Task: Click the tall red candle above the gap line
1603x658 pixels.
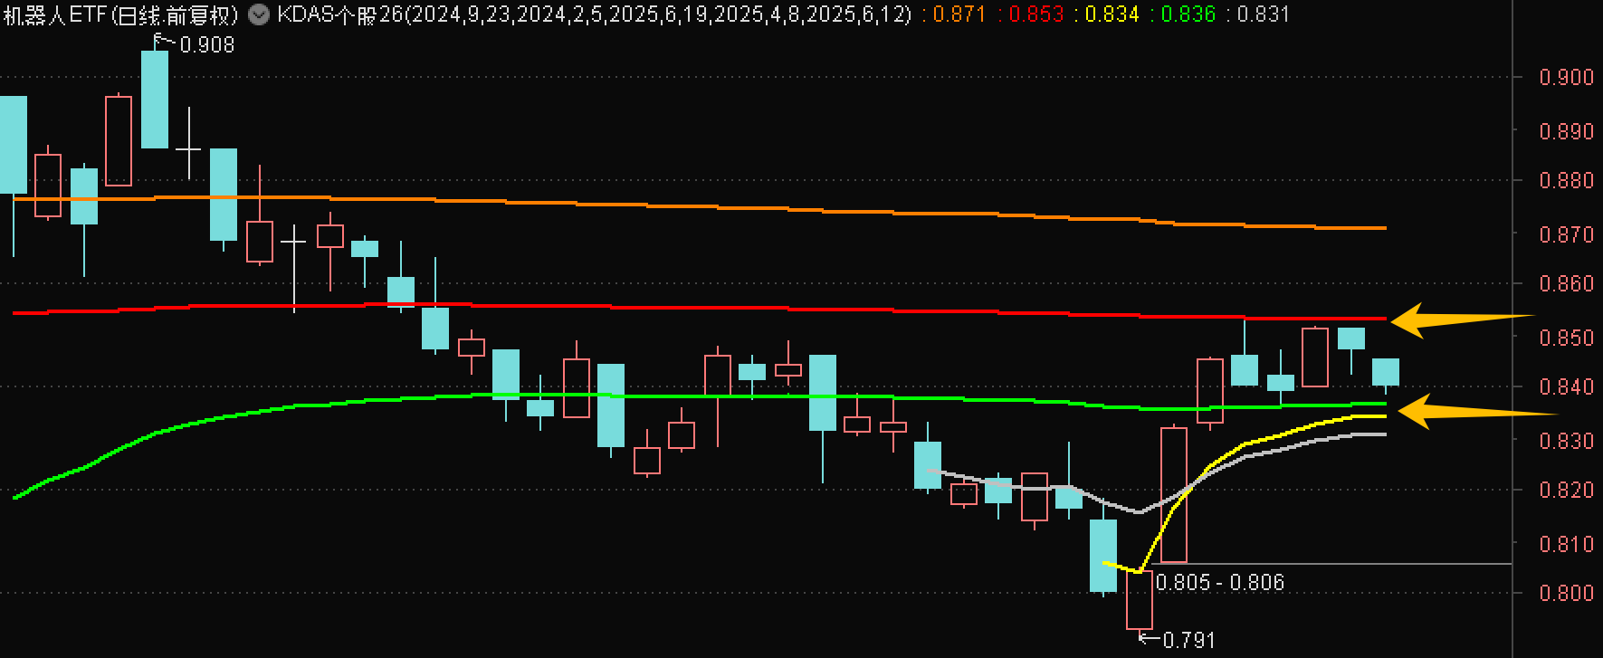Action: [x=1174, y=494]
